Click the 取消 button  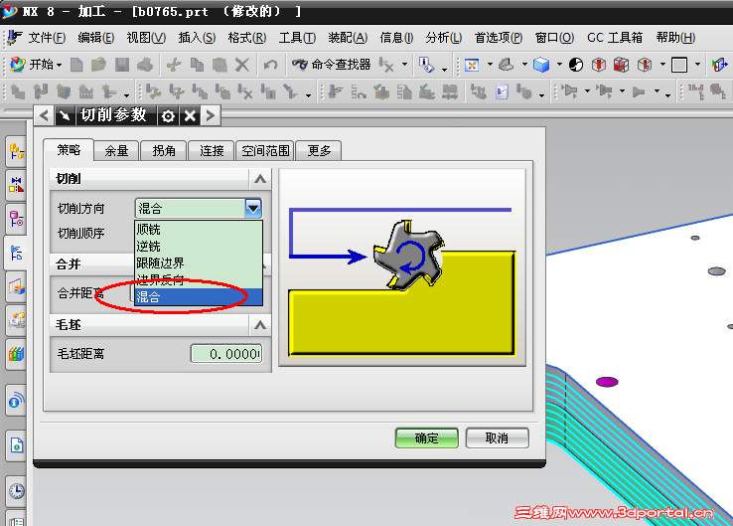coord(497,438)
